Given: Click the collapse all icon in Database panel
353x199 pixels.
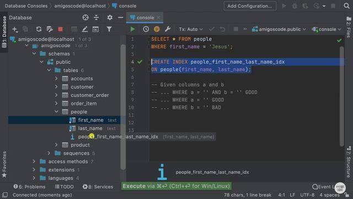Looking at the screenshot, I should 97,17.
